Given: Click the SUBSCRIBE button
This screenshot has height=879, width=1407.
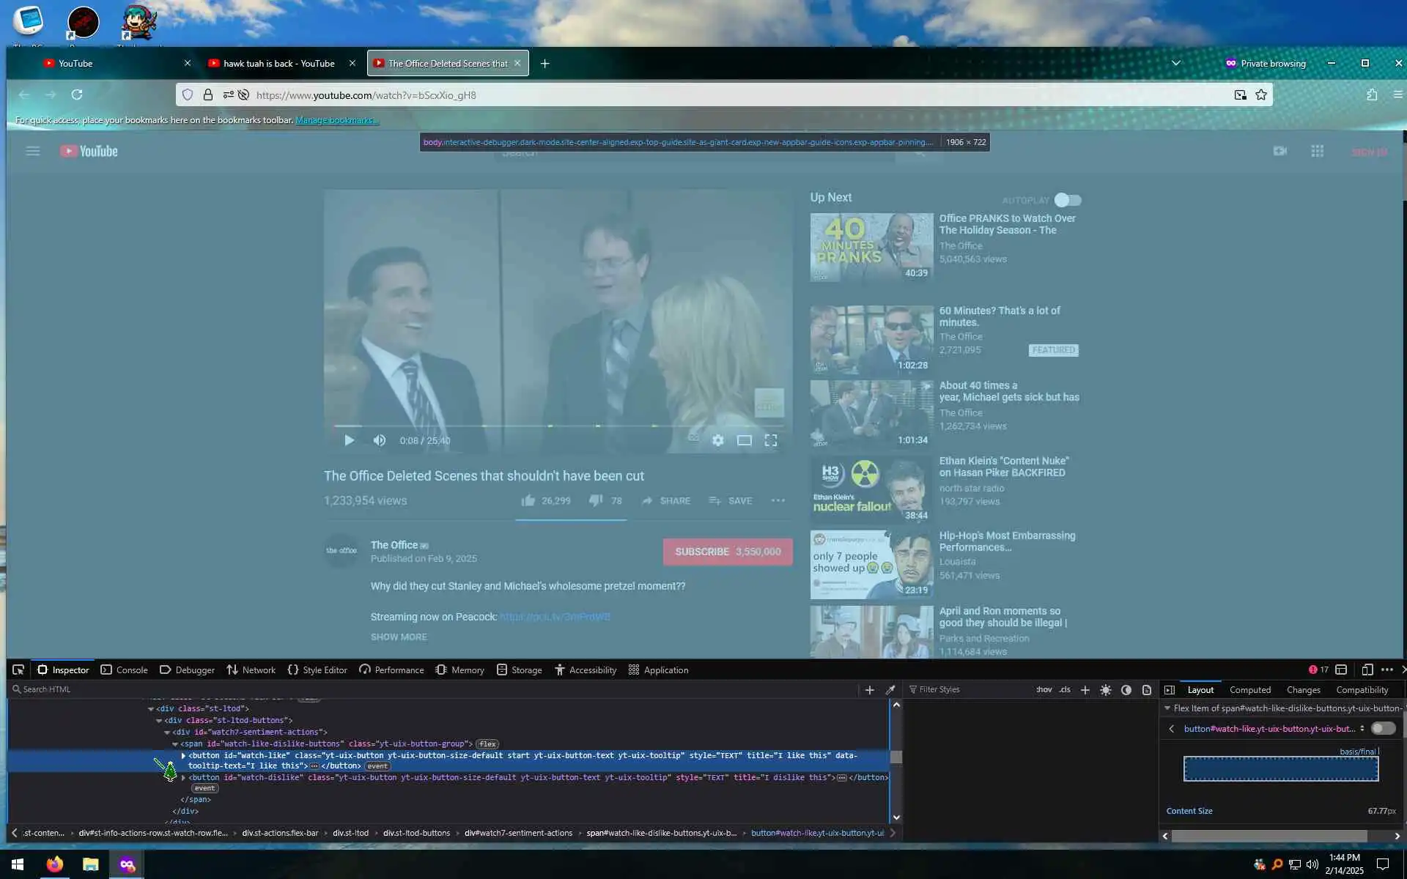Looking at the screenshot, I should [x=727, y=552].
